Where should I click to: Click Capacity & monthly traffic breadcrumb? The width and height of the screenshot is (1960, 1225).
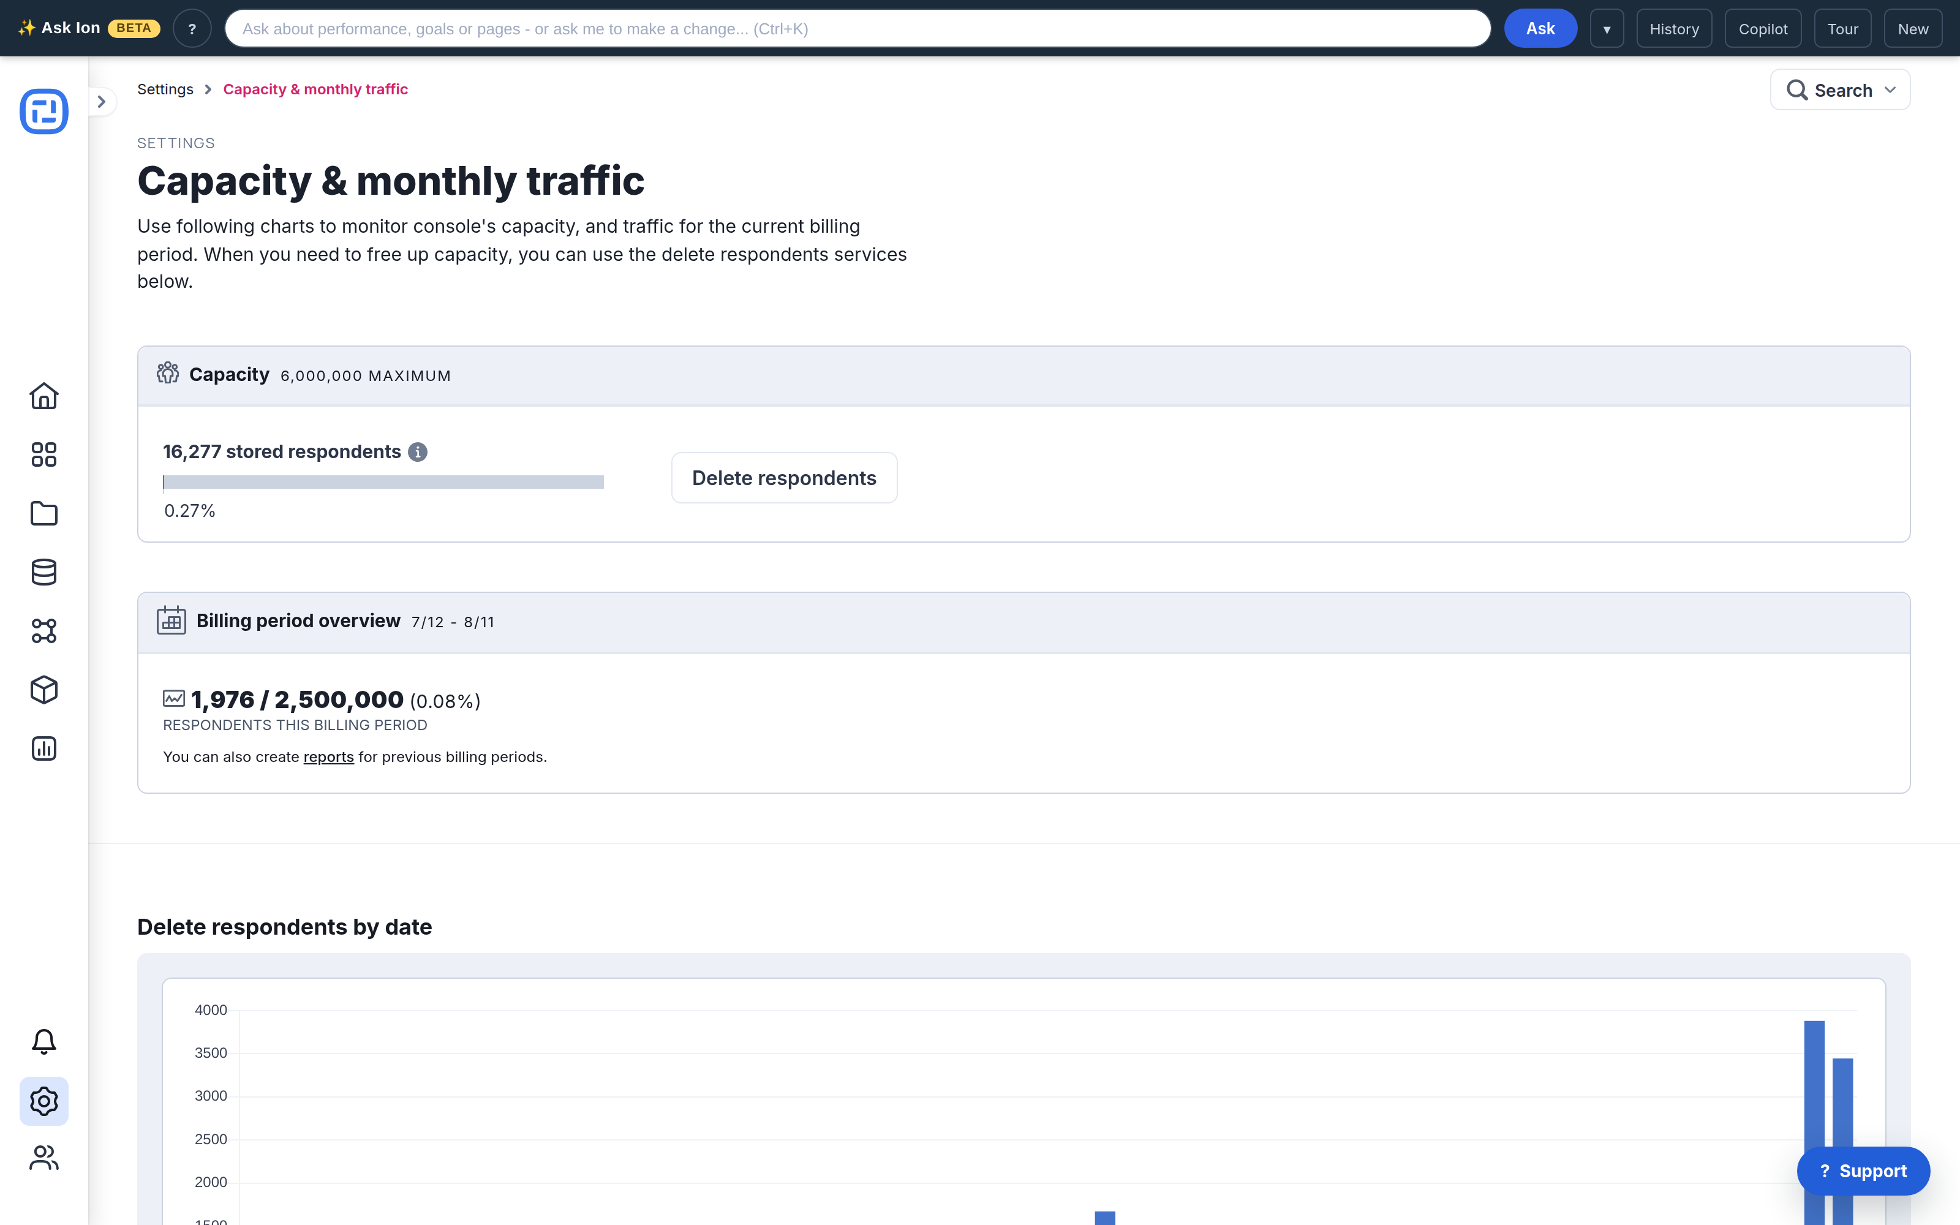pos(315,89)
